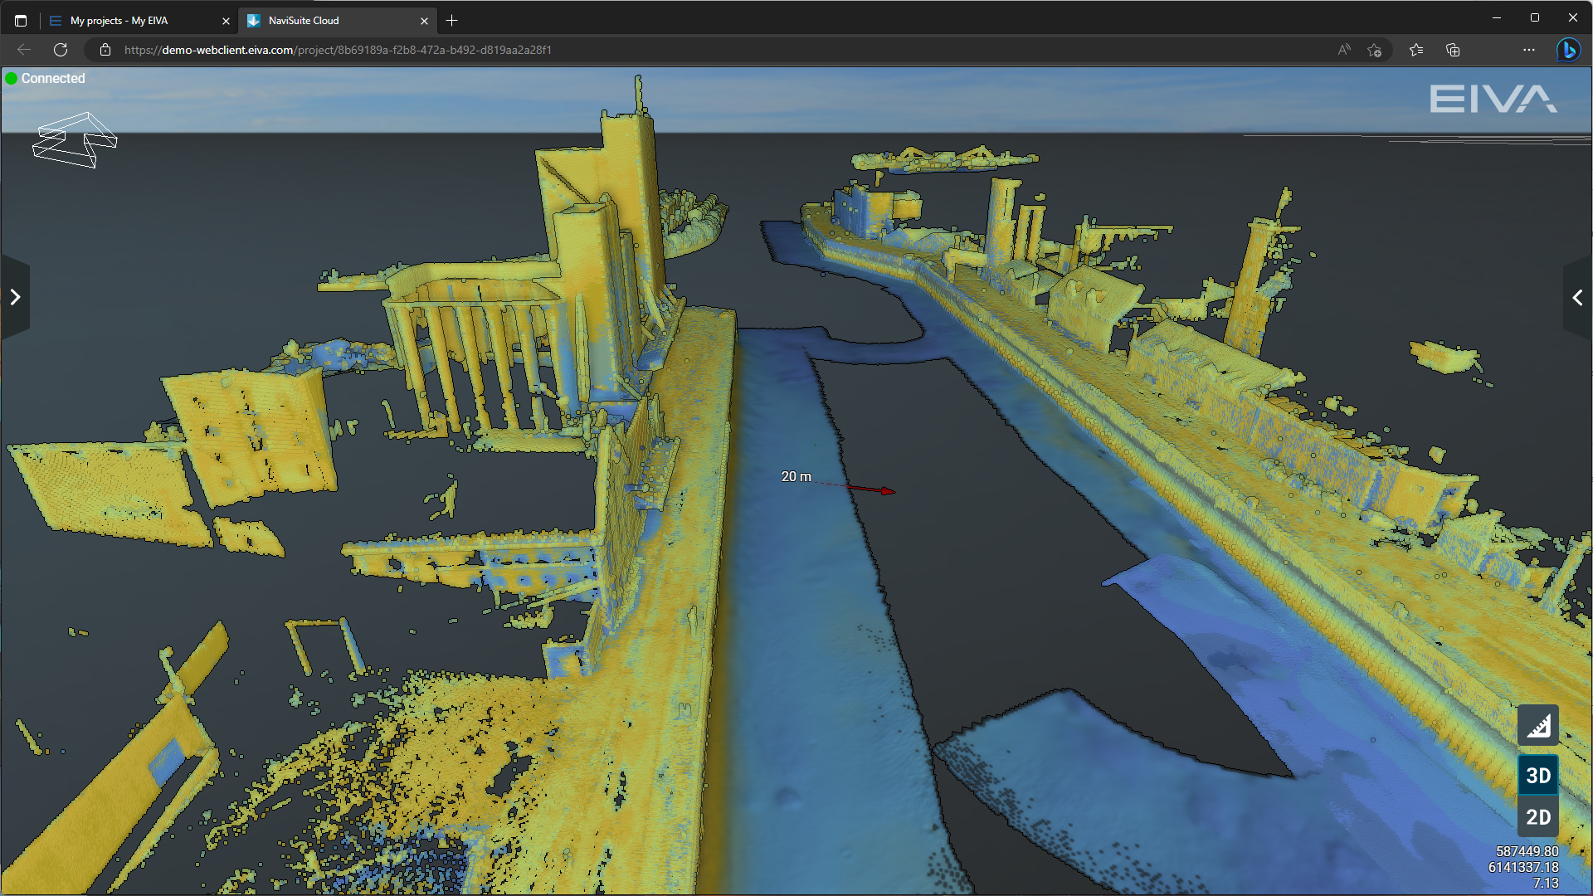Expand the right side panel chevron
Screen dimensions: 1593x896
1577,297
